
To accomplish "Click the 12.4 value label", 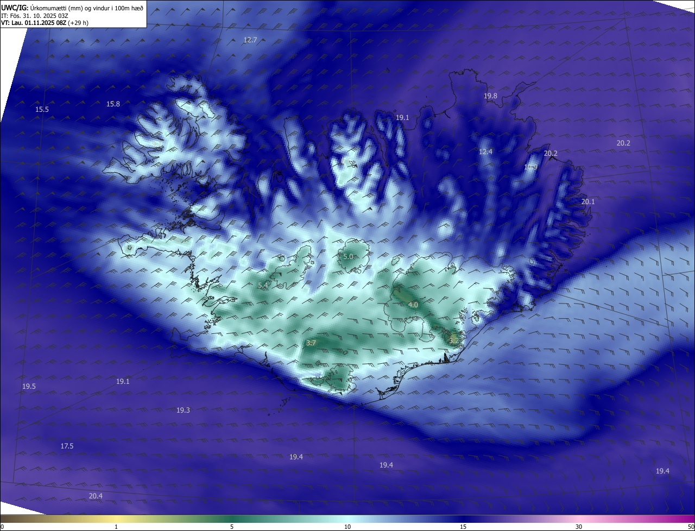I will pyautogui.click(x=485, y=151).
